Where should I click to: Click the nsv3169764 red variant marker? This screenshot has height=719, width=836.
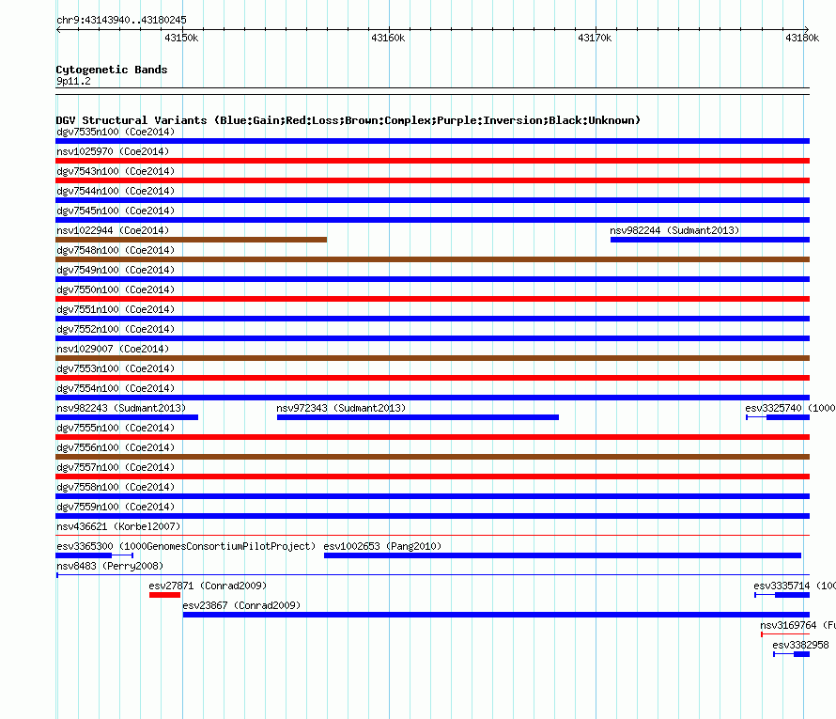[x=785, y=634]
